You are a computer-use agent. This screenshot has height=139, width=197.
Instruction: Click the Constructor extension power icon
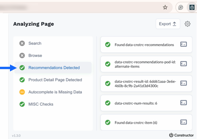[x=192, y=7]
